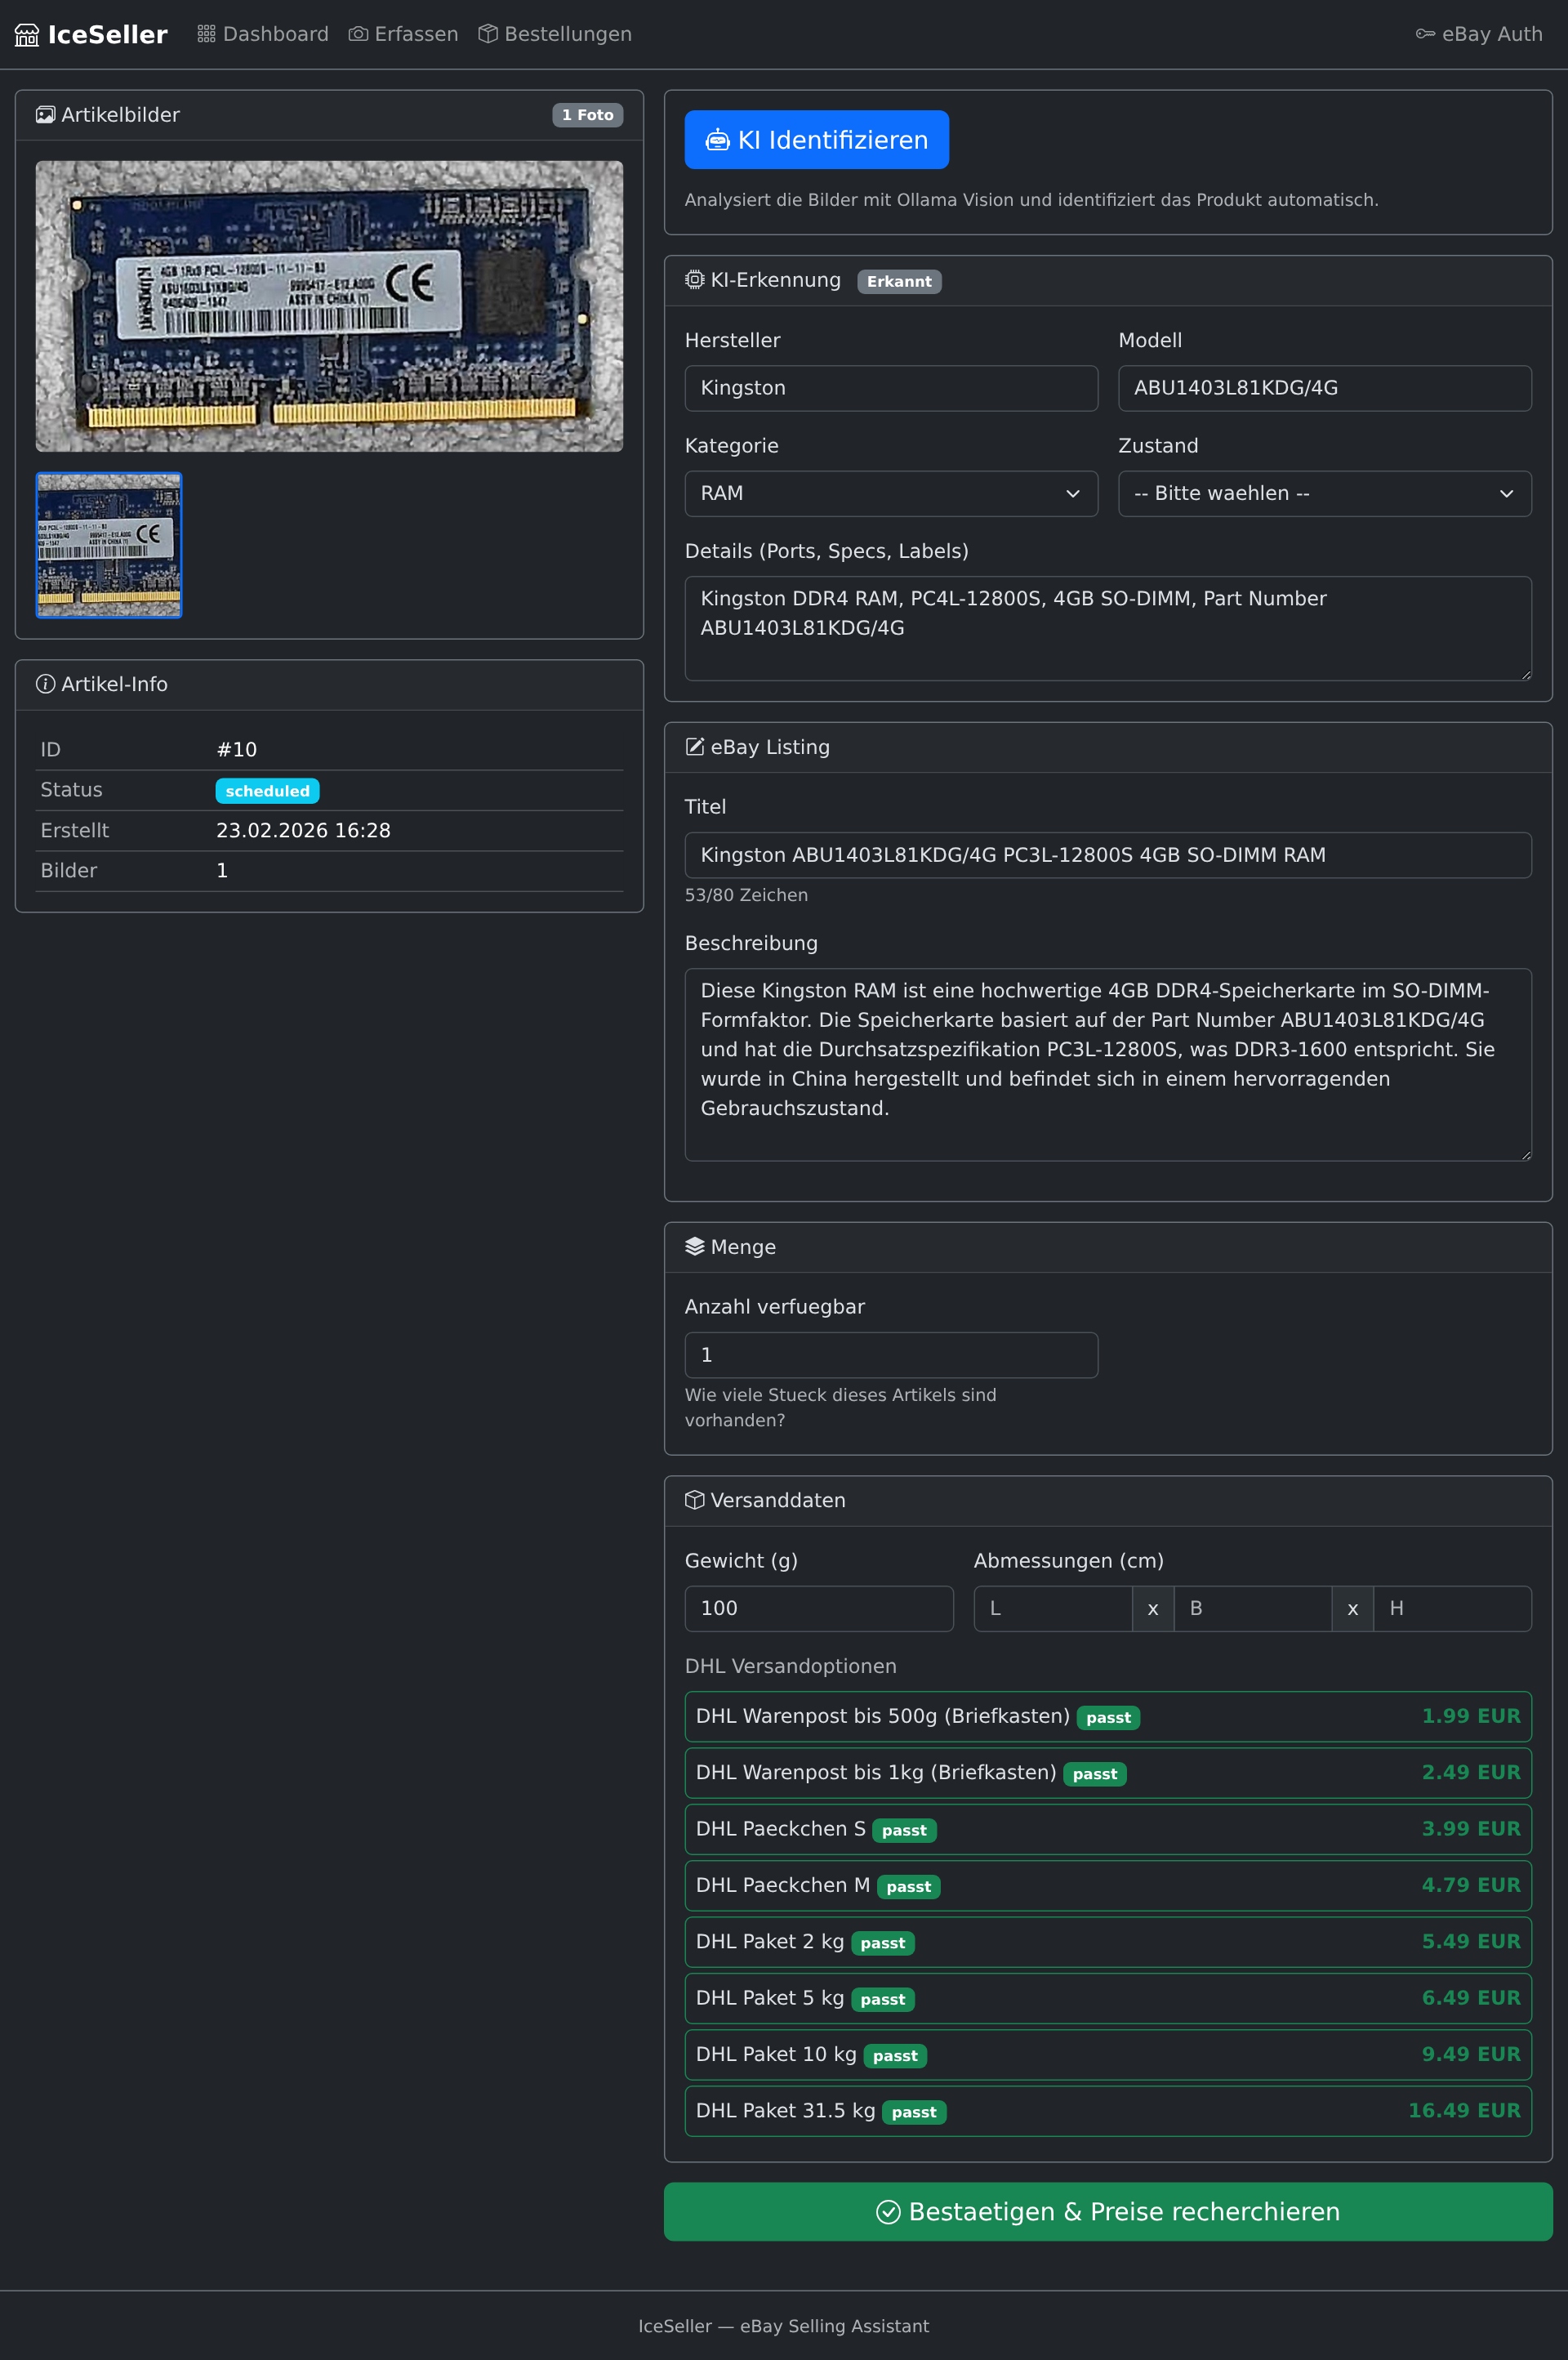Choose DHL Paeckchen M shipping
Image resolution: width=1568 pixels, height=2360 pixels.
click(1108, 1885)
